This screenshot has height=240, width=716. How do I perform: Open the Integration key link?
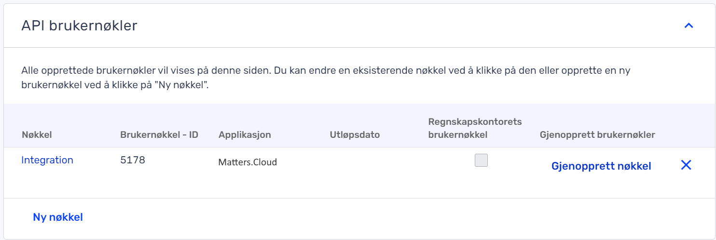click(47, 160)
